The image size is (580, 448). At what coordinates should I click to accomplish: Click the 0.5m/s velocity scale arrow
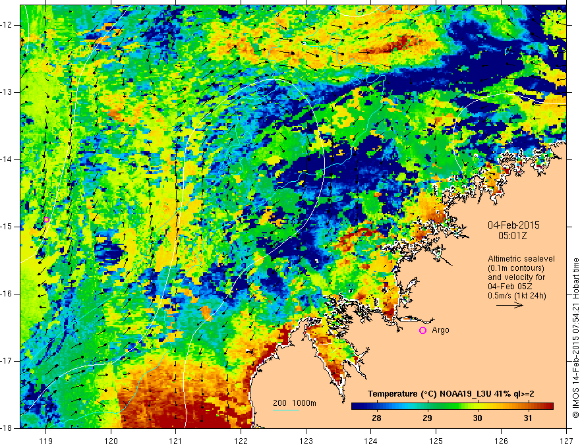[x=509, y=305]
